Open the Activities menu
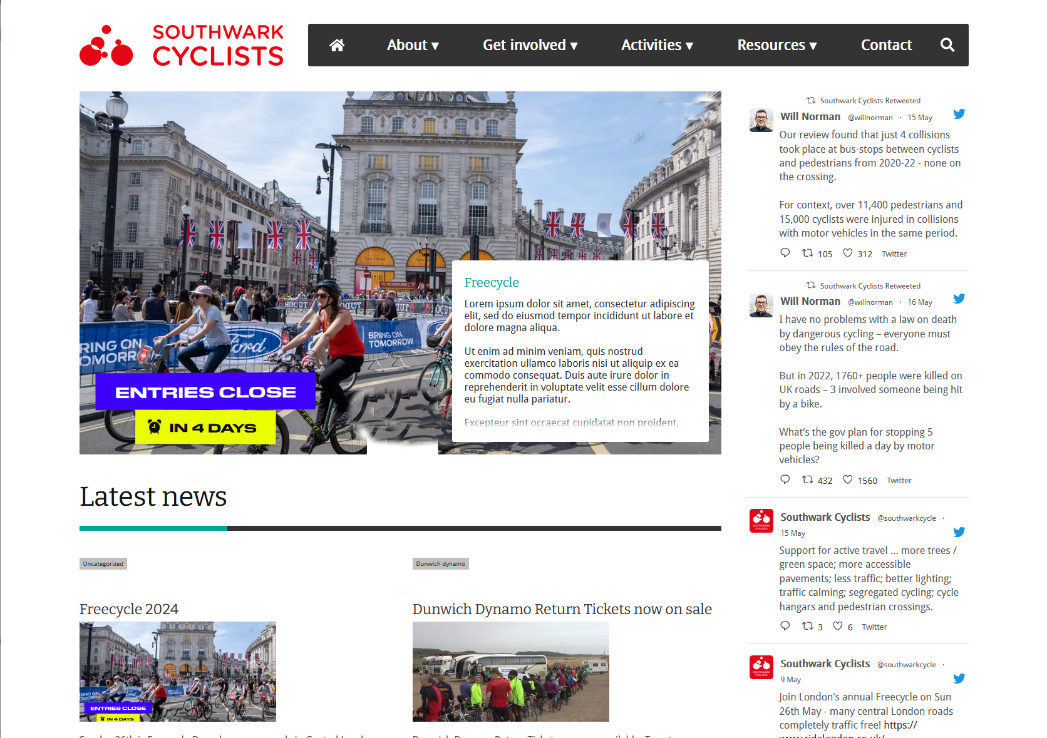Screen dimensions: 1047x738 point(657,44)
